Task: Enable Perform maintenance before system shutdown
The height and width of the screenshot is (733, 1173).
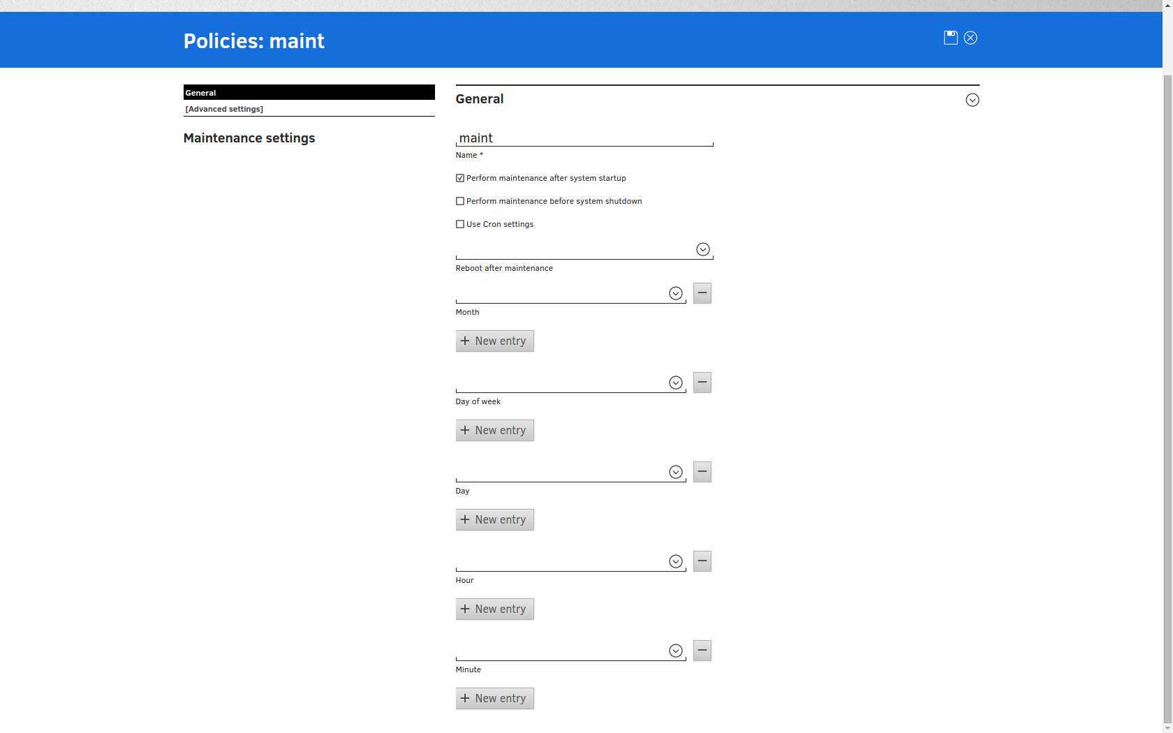Action: click(460, 201)
